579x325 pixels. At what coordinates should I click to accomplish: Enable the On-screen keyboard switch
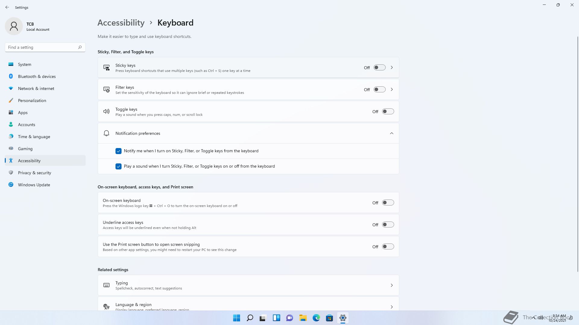pyautogui.click(x=388, y=203)
